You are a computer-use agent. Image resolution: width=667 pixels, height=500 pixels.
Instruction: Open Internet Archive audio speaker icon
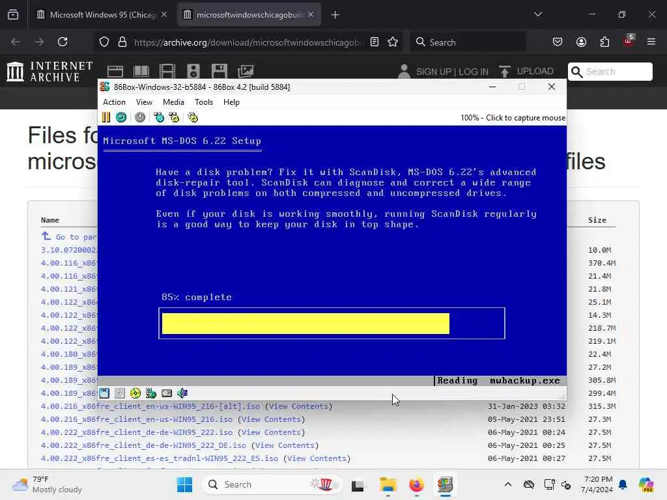(x=193, y=71)
